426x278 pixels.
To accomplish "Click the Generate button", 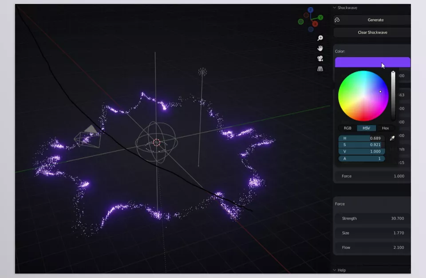I will pos(375,20).
